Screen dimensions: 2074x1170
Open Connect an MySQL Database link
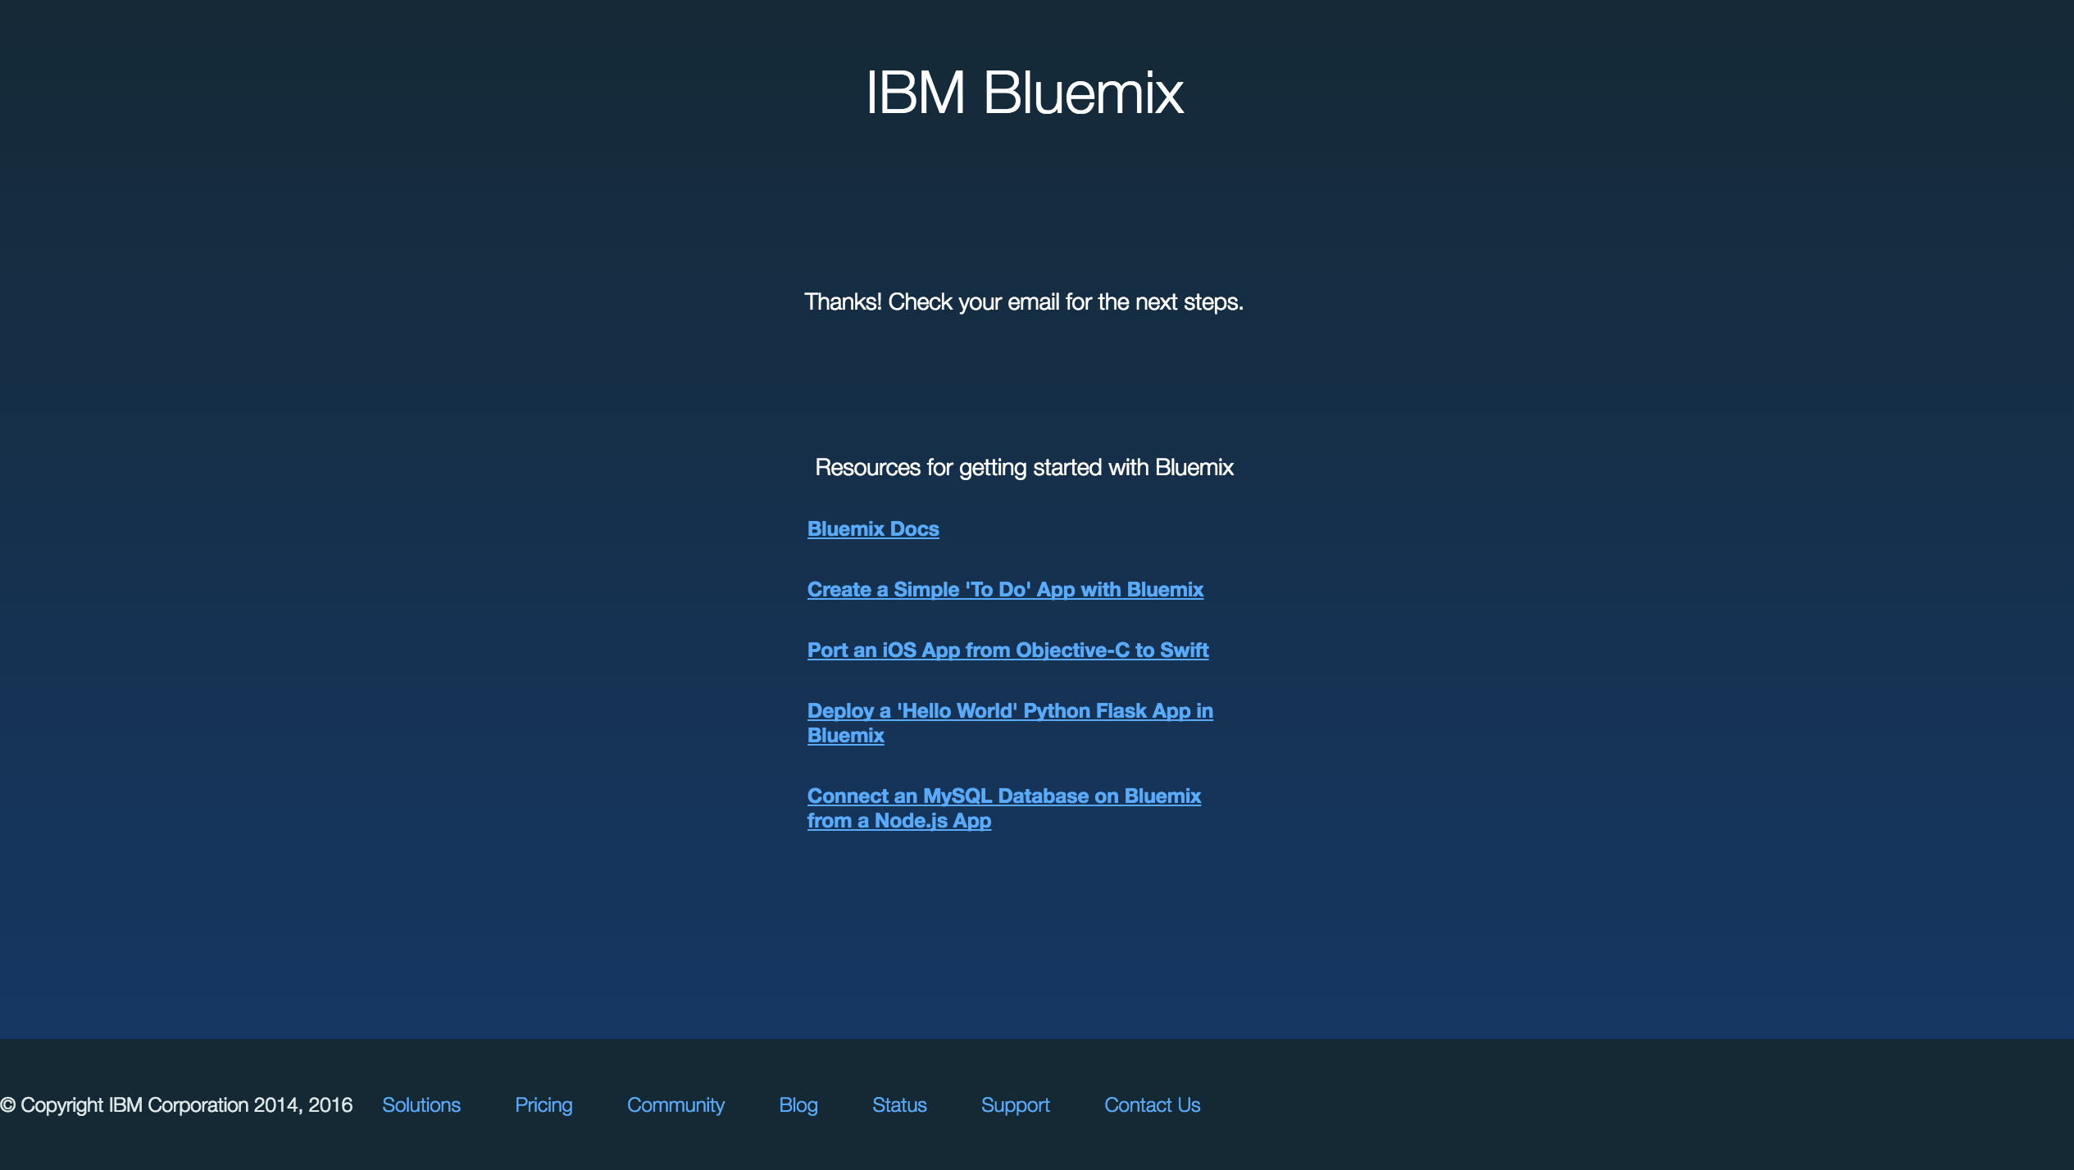[1003, 796]
